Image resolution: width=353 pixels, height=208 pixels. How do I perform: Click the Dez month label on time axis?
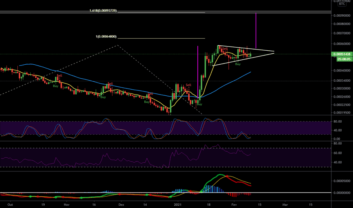(x=121, y=205)
